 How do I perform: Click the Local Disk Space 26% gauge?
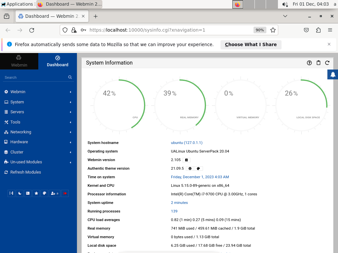[301, 105]
